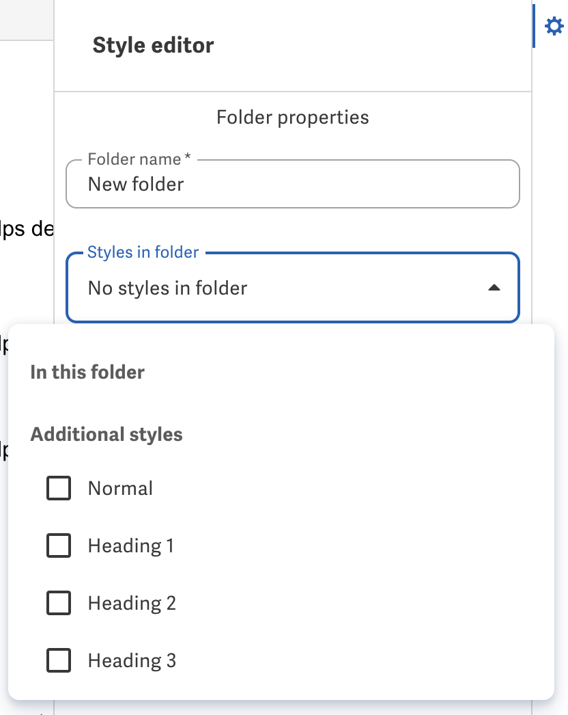Screen dimensions: 568x715
Task: Enable the Heading 2 checkbox
Action: (59, 603)
